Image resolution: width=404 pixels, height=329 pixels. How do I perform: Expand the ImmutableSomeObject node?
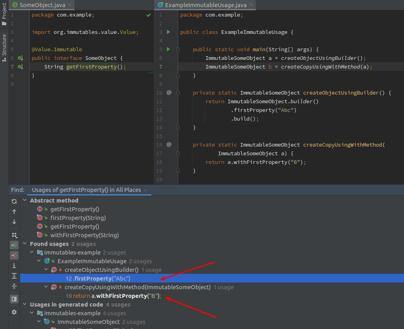[x=39, y=322]
